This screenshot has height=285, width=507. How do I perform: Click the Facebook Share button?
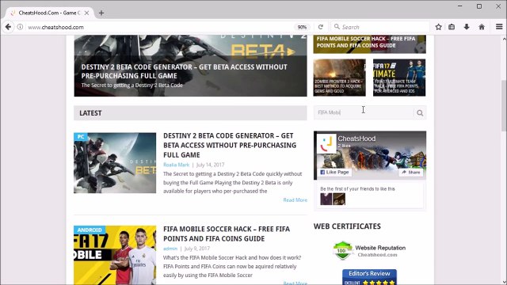(410, 173)
